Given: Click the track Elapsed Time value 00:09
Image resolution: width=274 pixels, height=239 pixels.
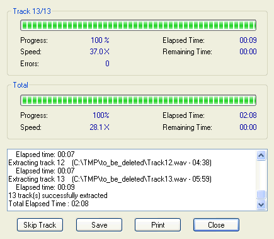Looking at the screenshot, I should click(x=248, y=40).
